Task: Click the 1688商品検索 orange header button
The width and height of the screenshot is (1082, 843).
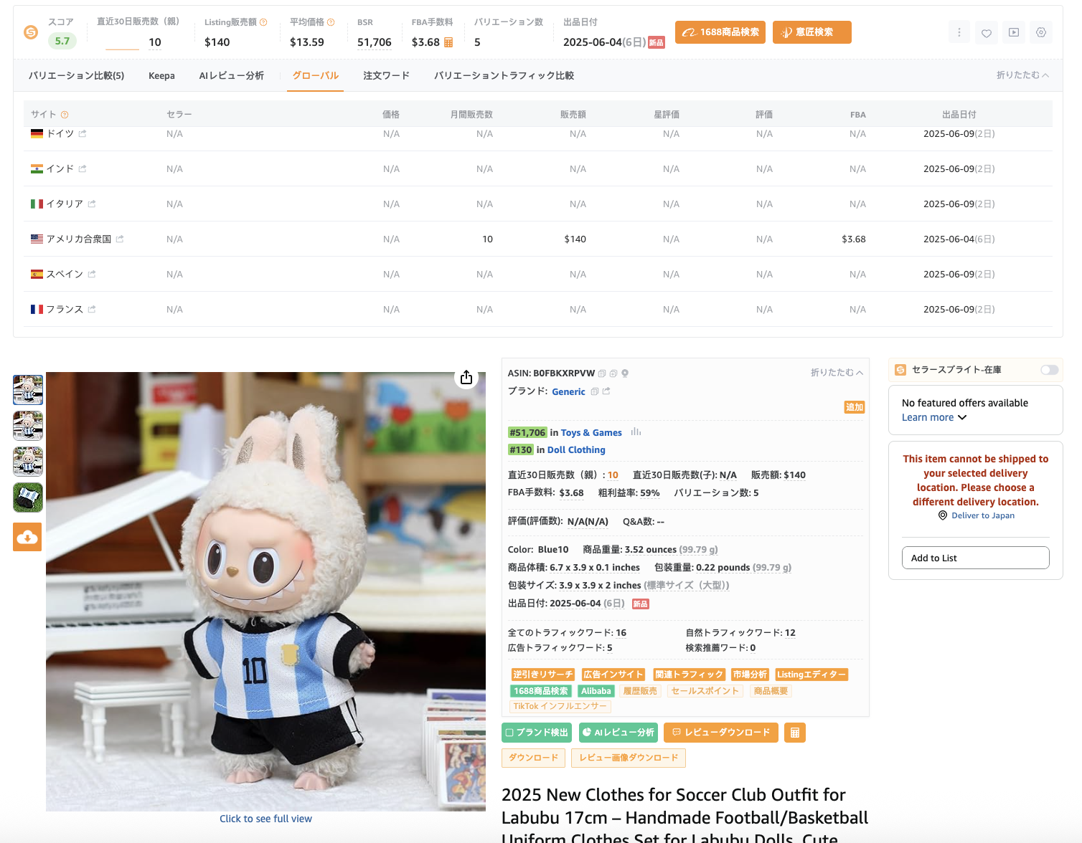Action: click(720, 32)
